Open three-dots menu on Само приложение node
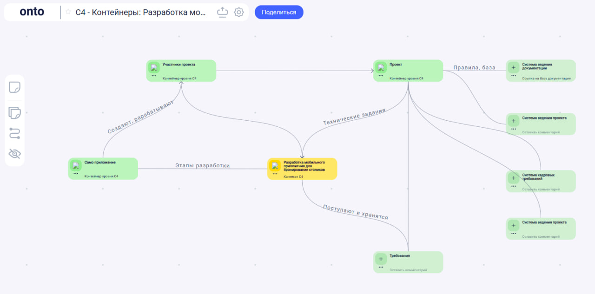Screen dimensions: 595x294 coord(76,174)
